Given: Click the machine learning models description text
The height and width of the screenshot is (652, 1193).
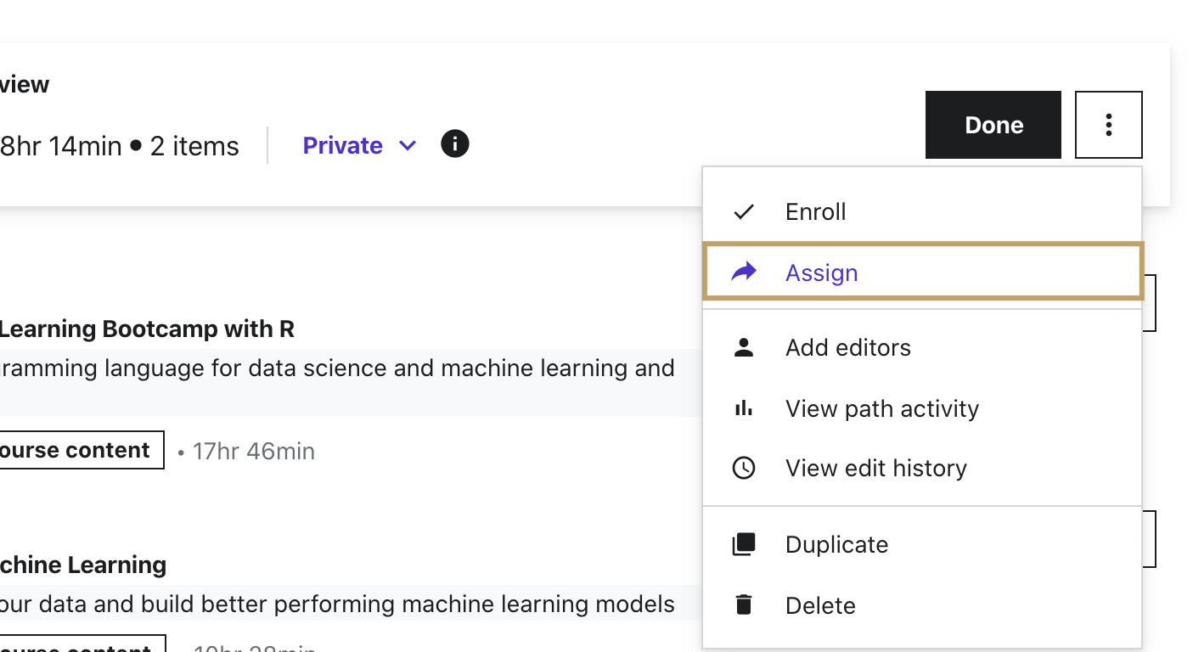Looking at the screenshot, I should [x=337, y=604].
